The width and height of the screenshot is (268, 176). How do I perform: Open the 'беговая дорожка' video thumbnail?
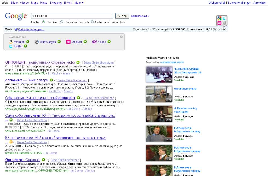click(x=159, y=94)
